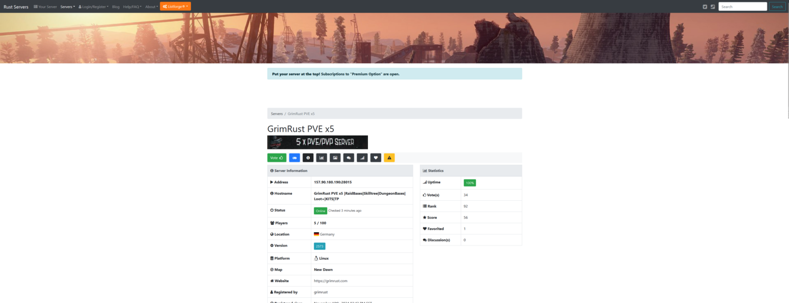Viewport: 789px width, 303px height.
Task: Click the 100% uptime badge
Action: click(x=469, y=183)
